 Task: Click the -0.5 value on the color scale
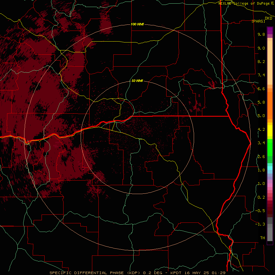(x=260, y=211)
